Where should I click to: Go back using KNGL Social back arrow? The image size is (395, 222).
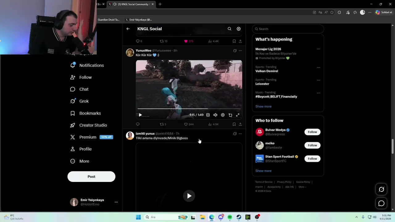tap(128, 29)
